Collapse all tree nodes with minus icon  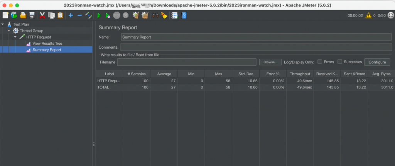pos(79,15)
